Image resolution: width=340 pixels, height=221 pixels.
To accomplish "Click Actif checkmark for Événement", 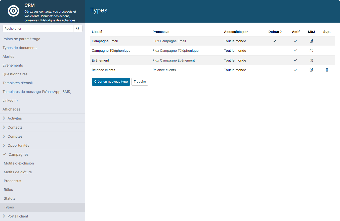I will [x=295, y=60].
